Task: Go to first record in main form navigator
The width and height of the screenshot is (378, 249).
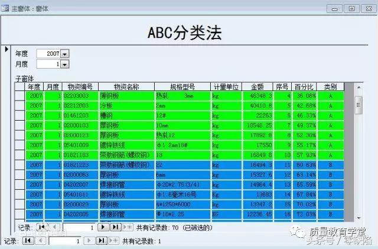Action: [28, 241]
